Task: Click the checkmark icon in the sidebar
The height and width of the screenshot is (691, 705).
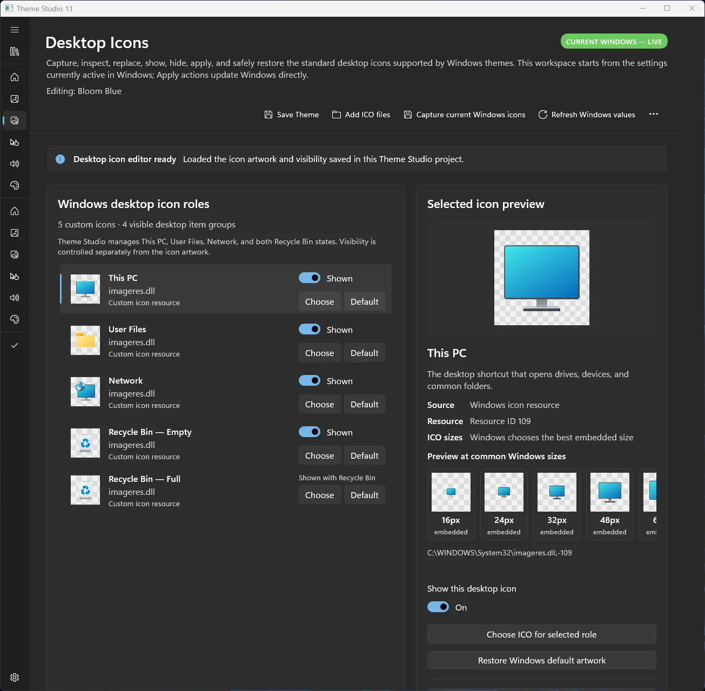Action: click(x=15, y=345)
